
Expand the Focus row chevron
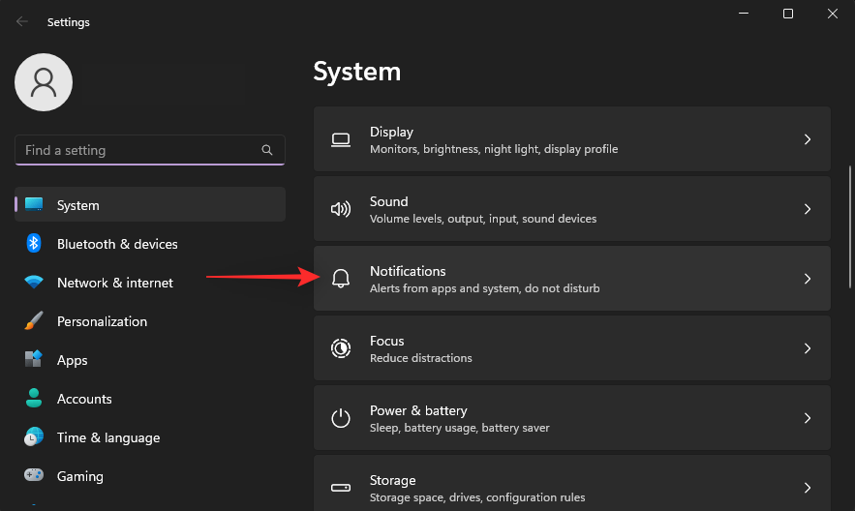808,348
